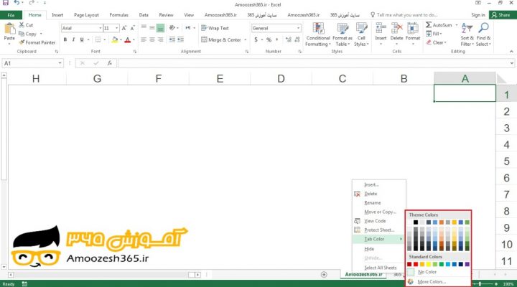The width and height of the screenshot is (517, 287).
Task: Apply the Fill Color bucket
Action: click(x=114, y=40)
